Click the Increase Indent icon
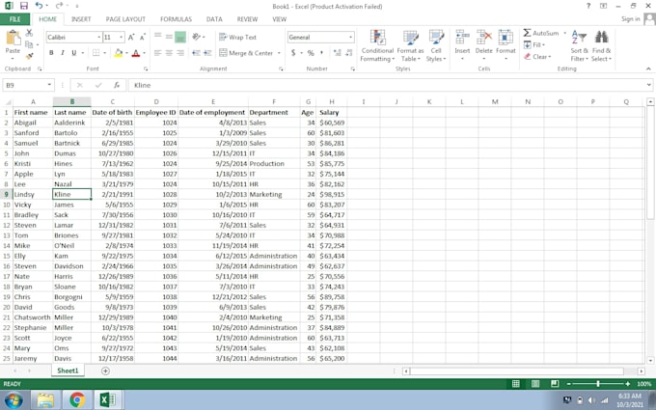Screen dimensions: 656x410 [207, 53]
